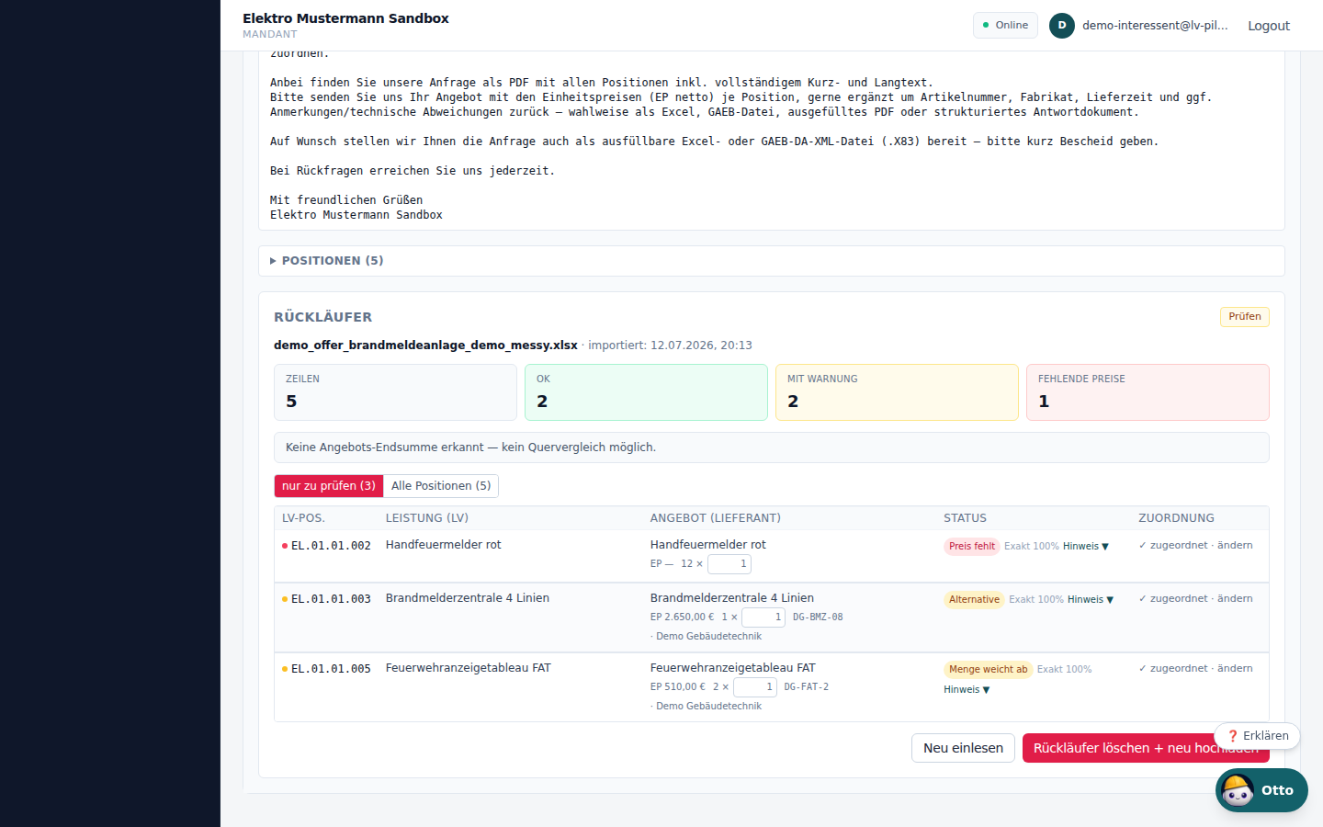Screen dimensions: 1323x827
Task: Click the ZEILEN 5 summary card
Action: (x=395, y=392)
